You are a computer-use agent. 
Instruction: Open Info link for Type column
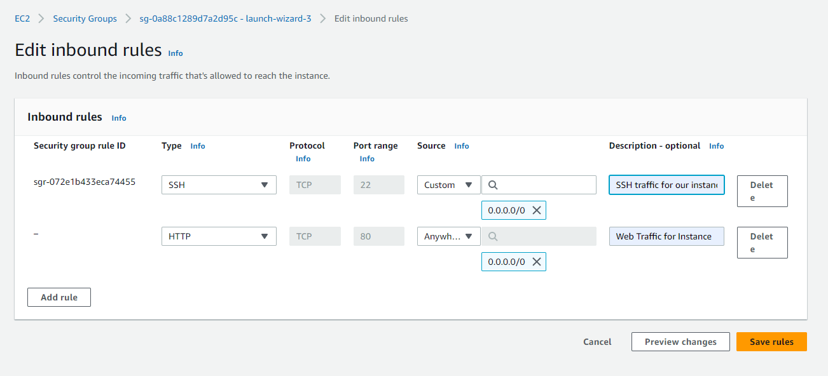click(198, 146)
